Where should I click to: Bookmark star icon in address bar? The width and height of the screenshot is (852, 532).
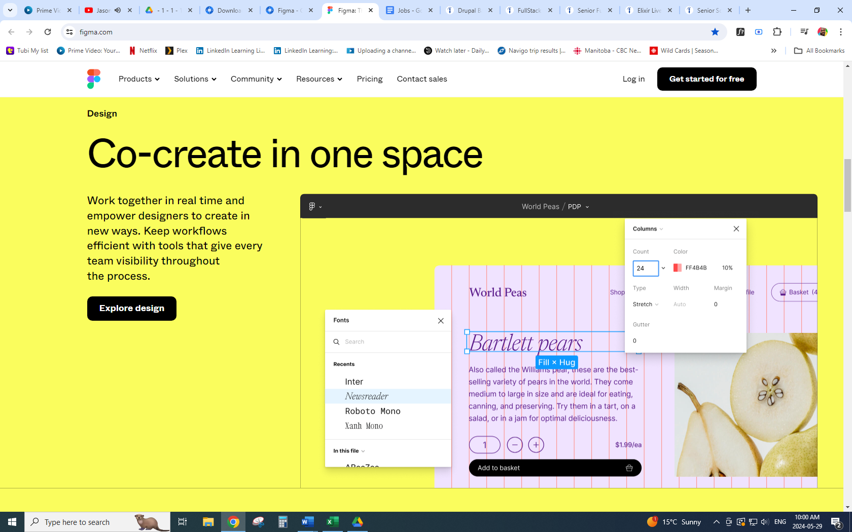pos(715,32)
